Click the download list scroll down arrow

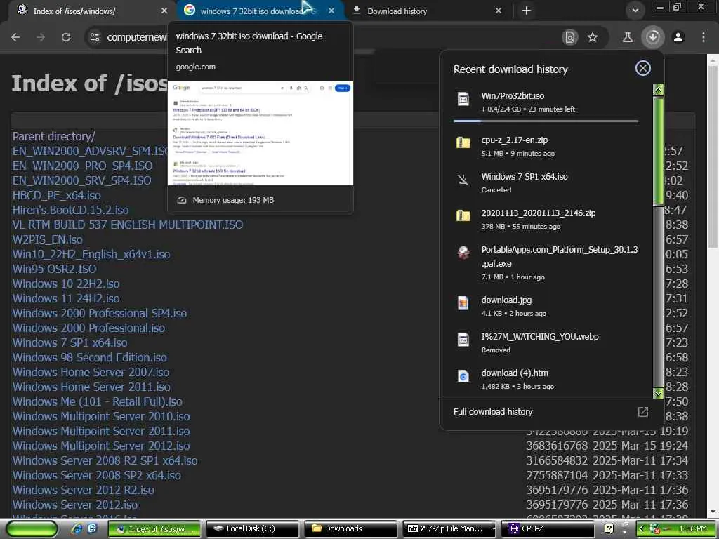pyautogui.click(x=658, y=393)
